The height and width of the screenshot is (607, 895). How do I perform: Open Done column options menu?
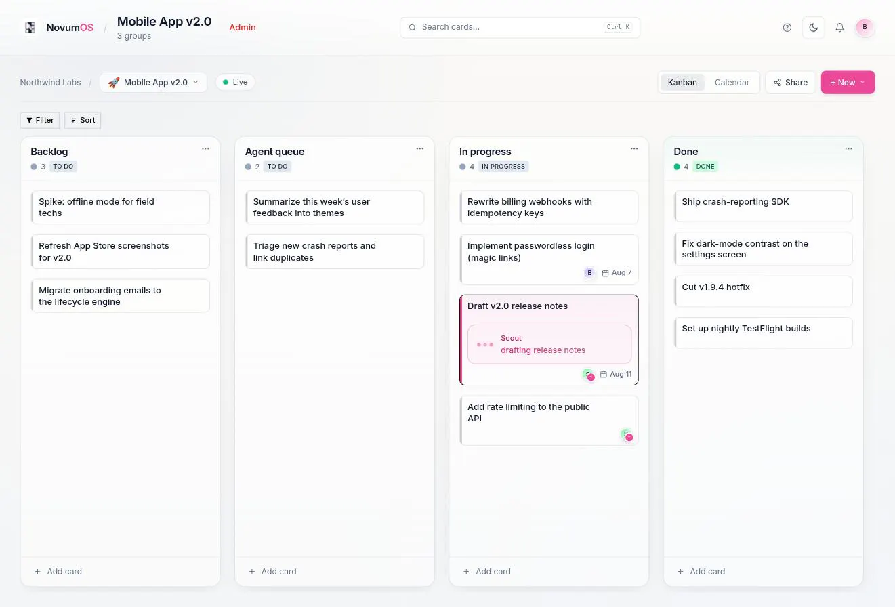(x=848, y=148)
